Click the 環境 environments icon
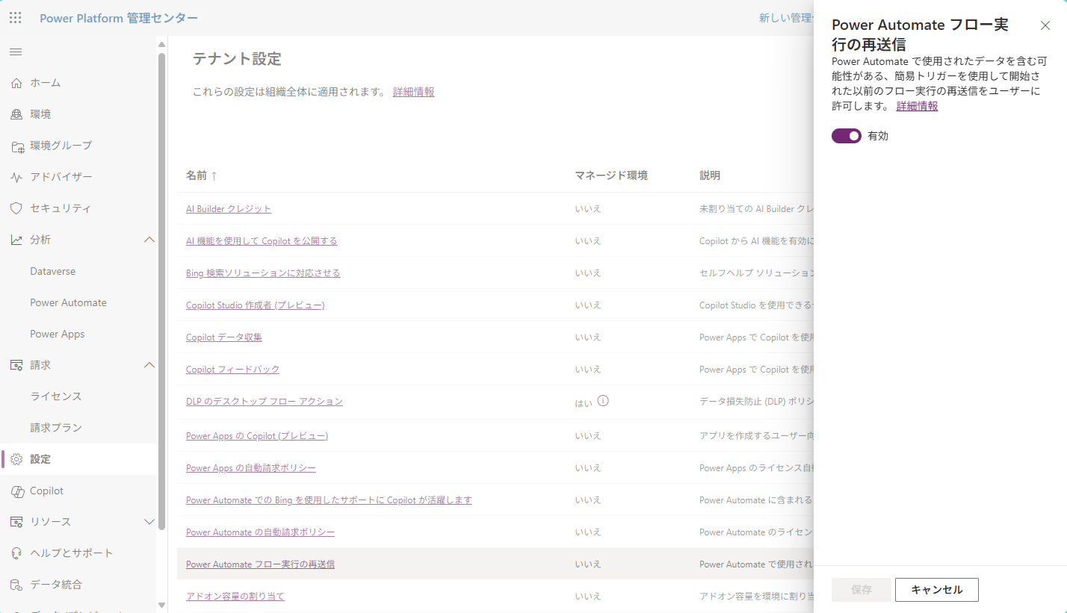Screen dimensions: 1067x613 (16, 114)
